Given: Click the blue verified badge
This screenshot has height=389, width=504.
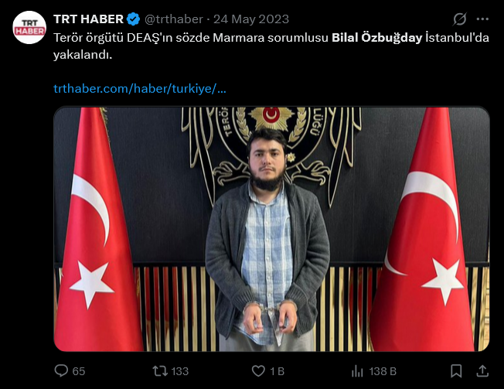Looking at the screenshot, I should (x=133, y=19).
